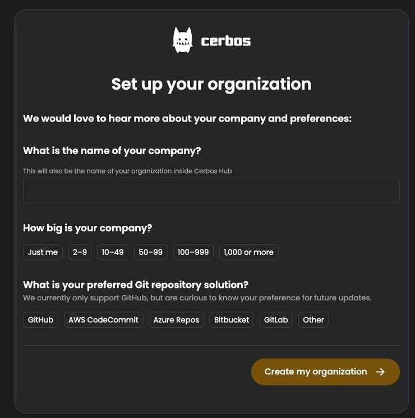
Task: Select the Just me company size
Action: click(x=43, y=252)
